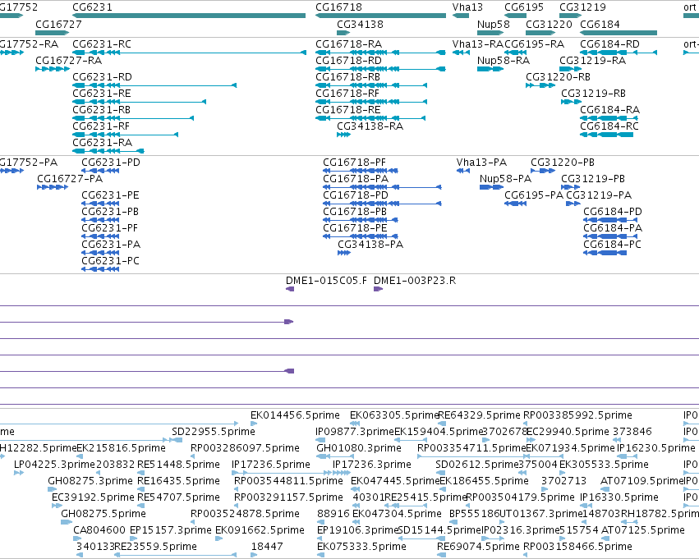Click EST IP17236.5prime
This screenshot has height=559, width=699.
click(x=282, y=473)
